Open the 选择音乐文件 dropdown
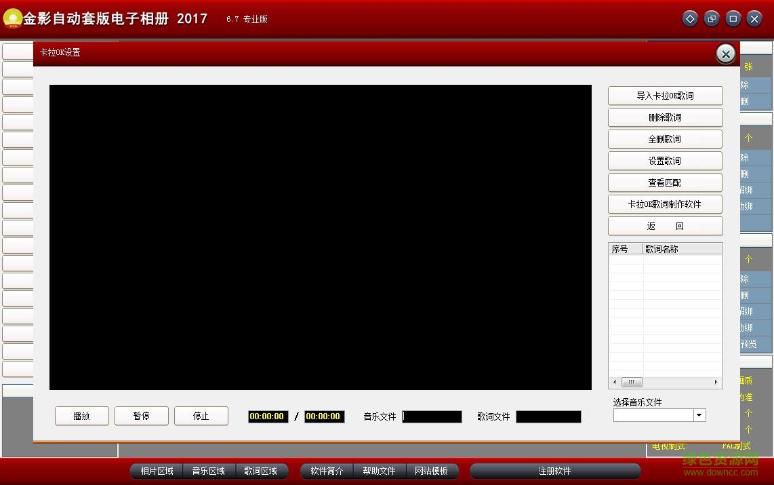Screen dimensions: 774x485 (x=699, y=414)
